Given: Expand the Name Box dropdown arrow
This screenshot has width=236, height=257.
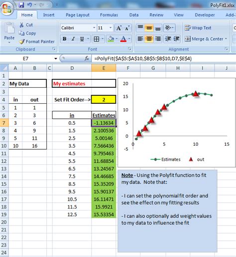Looking at the screenshot, I should [56, 58].
